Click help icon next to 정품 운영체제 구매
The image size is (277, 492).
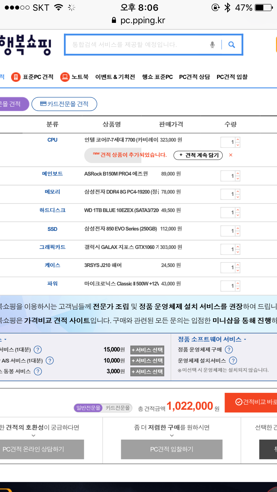coord(229,350)
